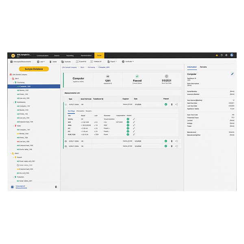Click Expand All in the toolbar

click(x=81, y=62)
